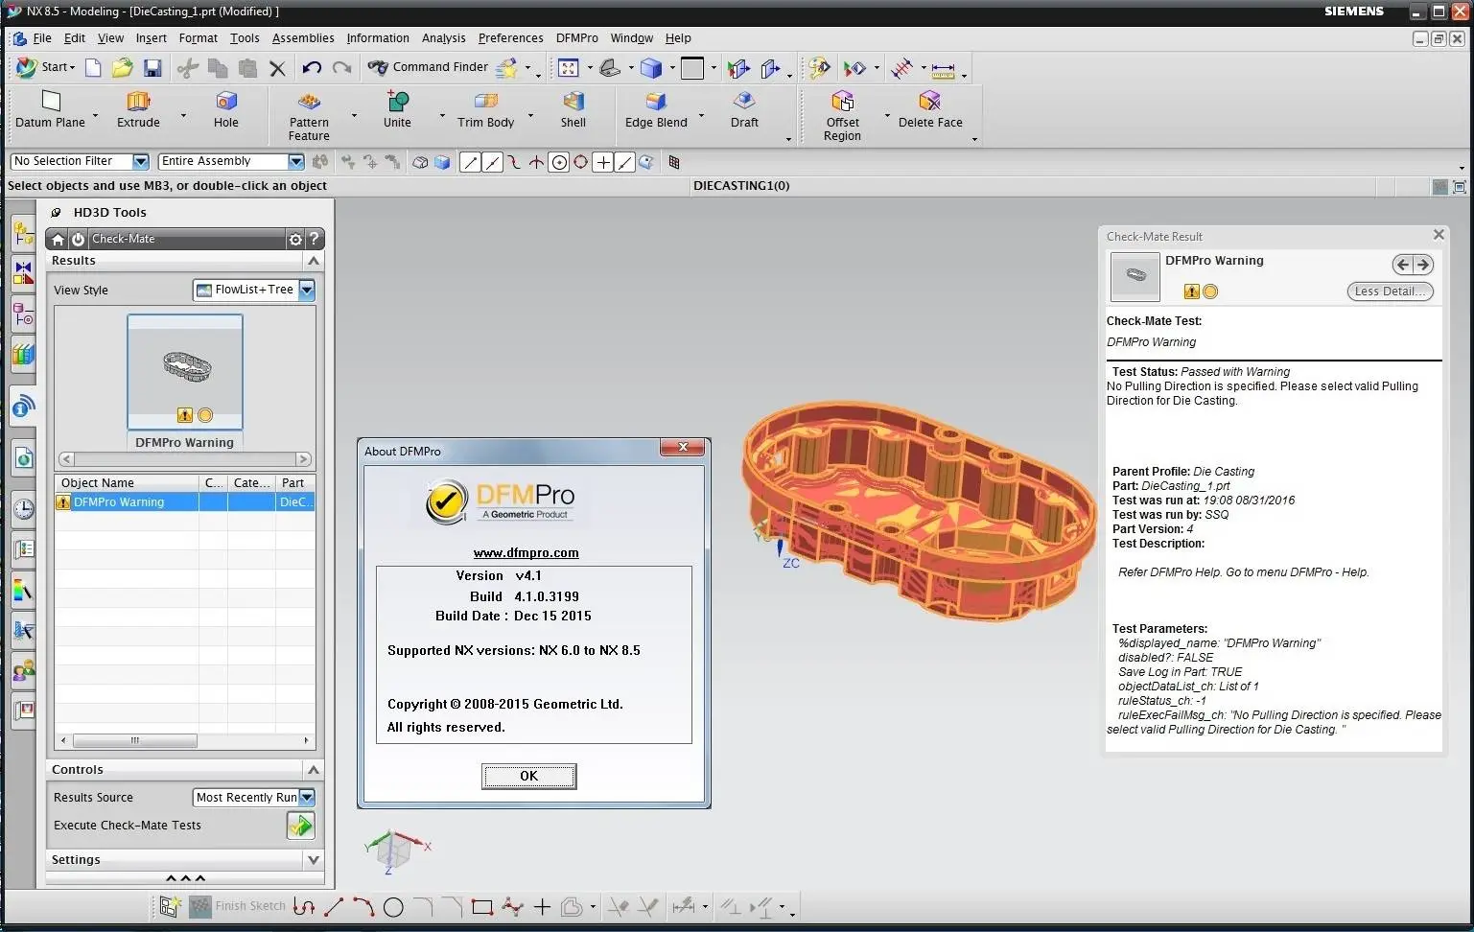Select the Datum Plane tool

51,109
